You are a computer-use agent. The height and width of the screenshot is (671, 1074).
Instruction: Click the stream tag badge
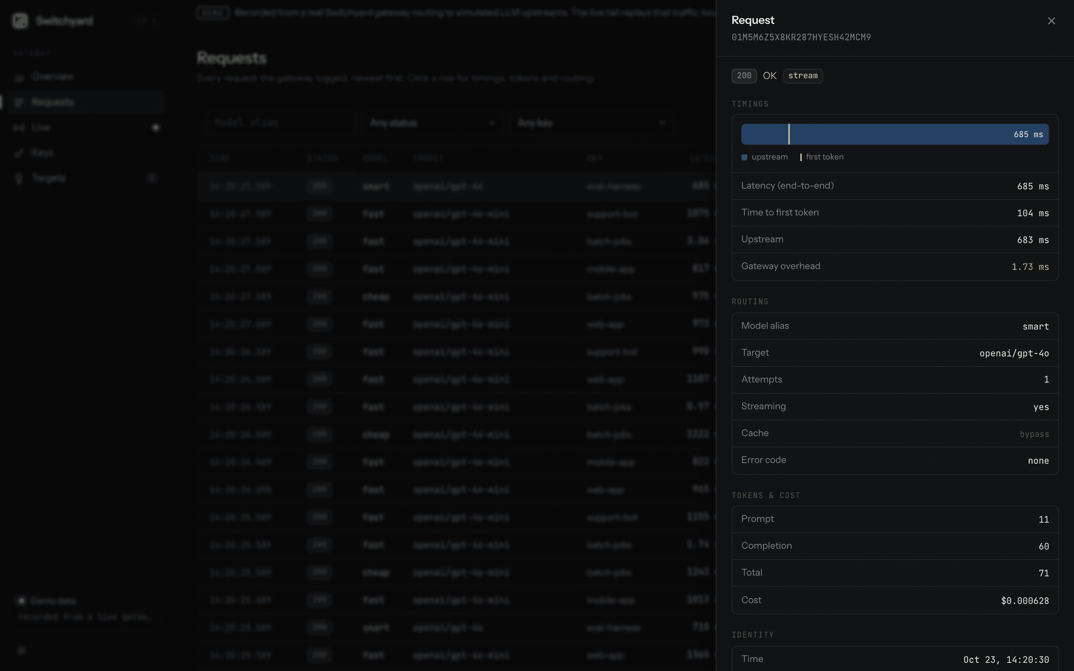click(x=803, y=76)
